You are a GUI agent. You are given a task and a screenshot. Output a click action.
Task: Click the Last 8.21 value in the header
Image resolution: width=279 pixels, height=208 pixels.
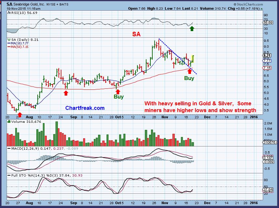(190, 8)
